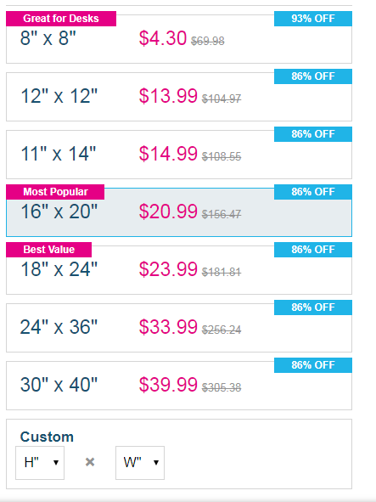This screenshot has width=376, height=502.
Task: Select the Most Popular 16" x 20" size
Action: (179, 212)
